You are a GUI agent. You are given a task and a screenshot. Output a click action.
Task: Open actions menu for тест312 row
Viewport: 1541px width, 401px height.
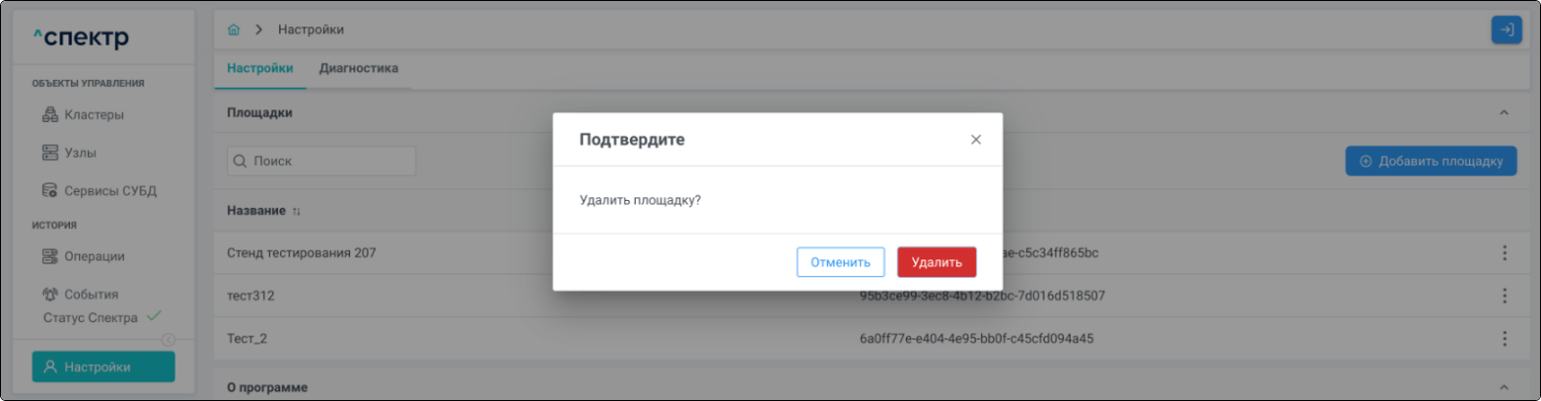click(1504, 296)
